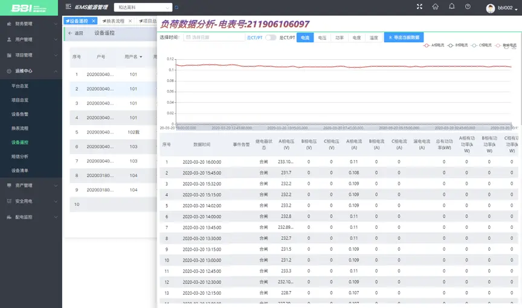Toggle A相电流 legend series
The height and width of the screenshot is (308, 522).
(x=434, y=45)
